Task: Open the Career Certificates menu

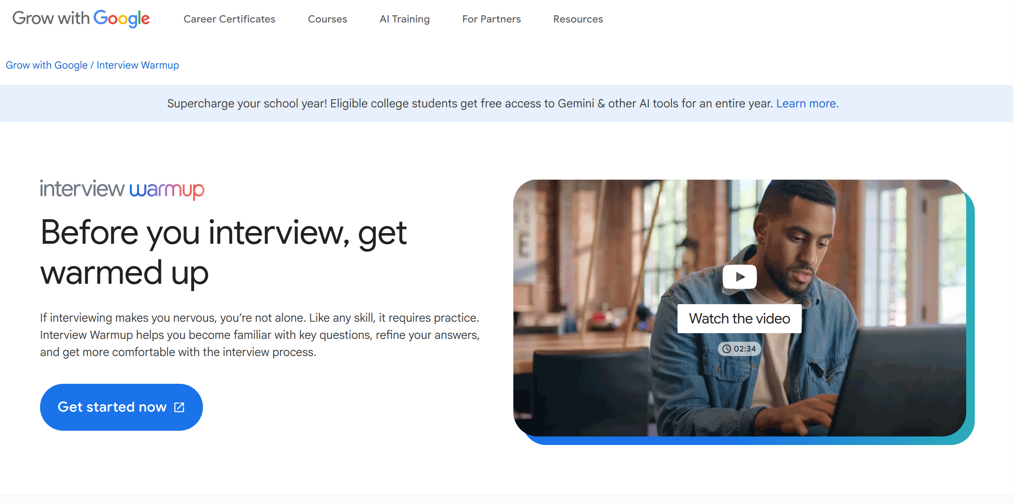Action: (229, 19)
